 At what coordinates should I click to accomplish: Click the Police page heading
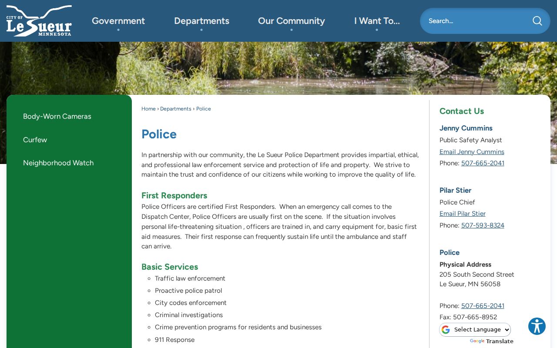[159, 134]
